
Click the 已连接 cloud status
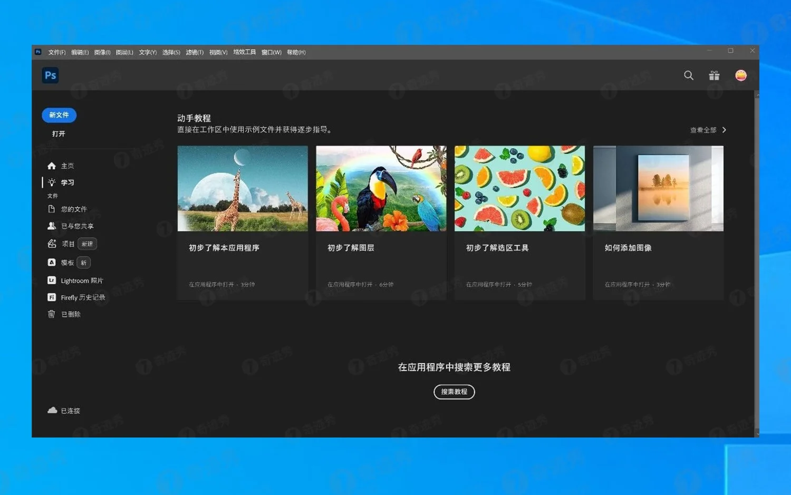coord(64,410)
